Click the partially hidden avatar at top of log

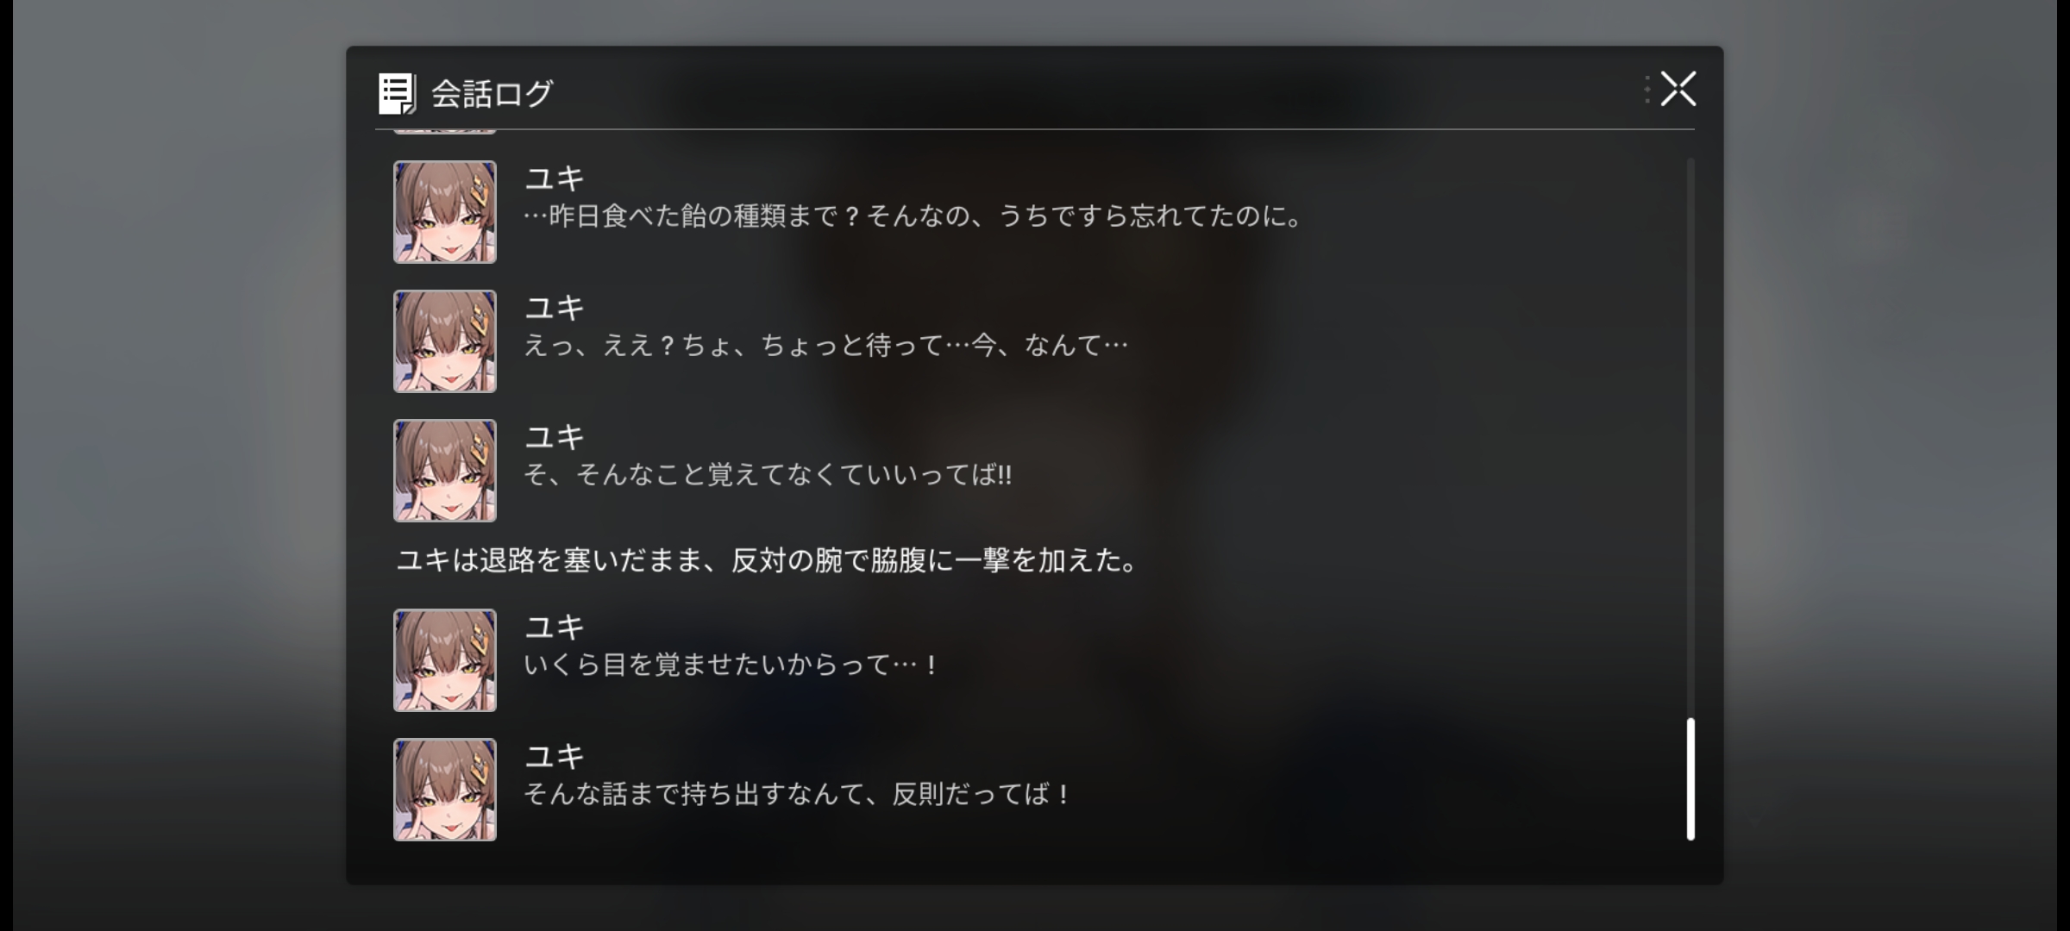[x=445, y=131]
